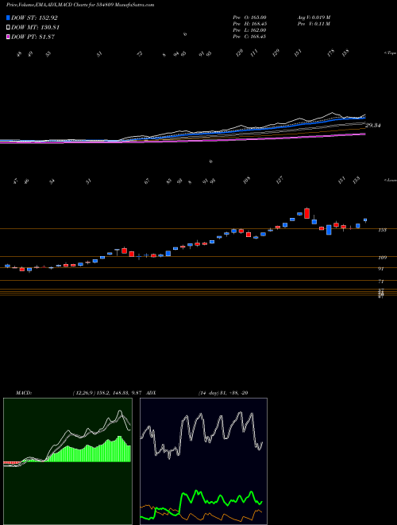
Task: Select the 'DOW PT: 81.87' legend text
Action: coord(33,37)
